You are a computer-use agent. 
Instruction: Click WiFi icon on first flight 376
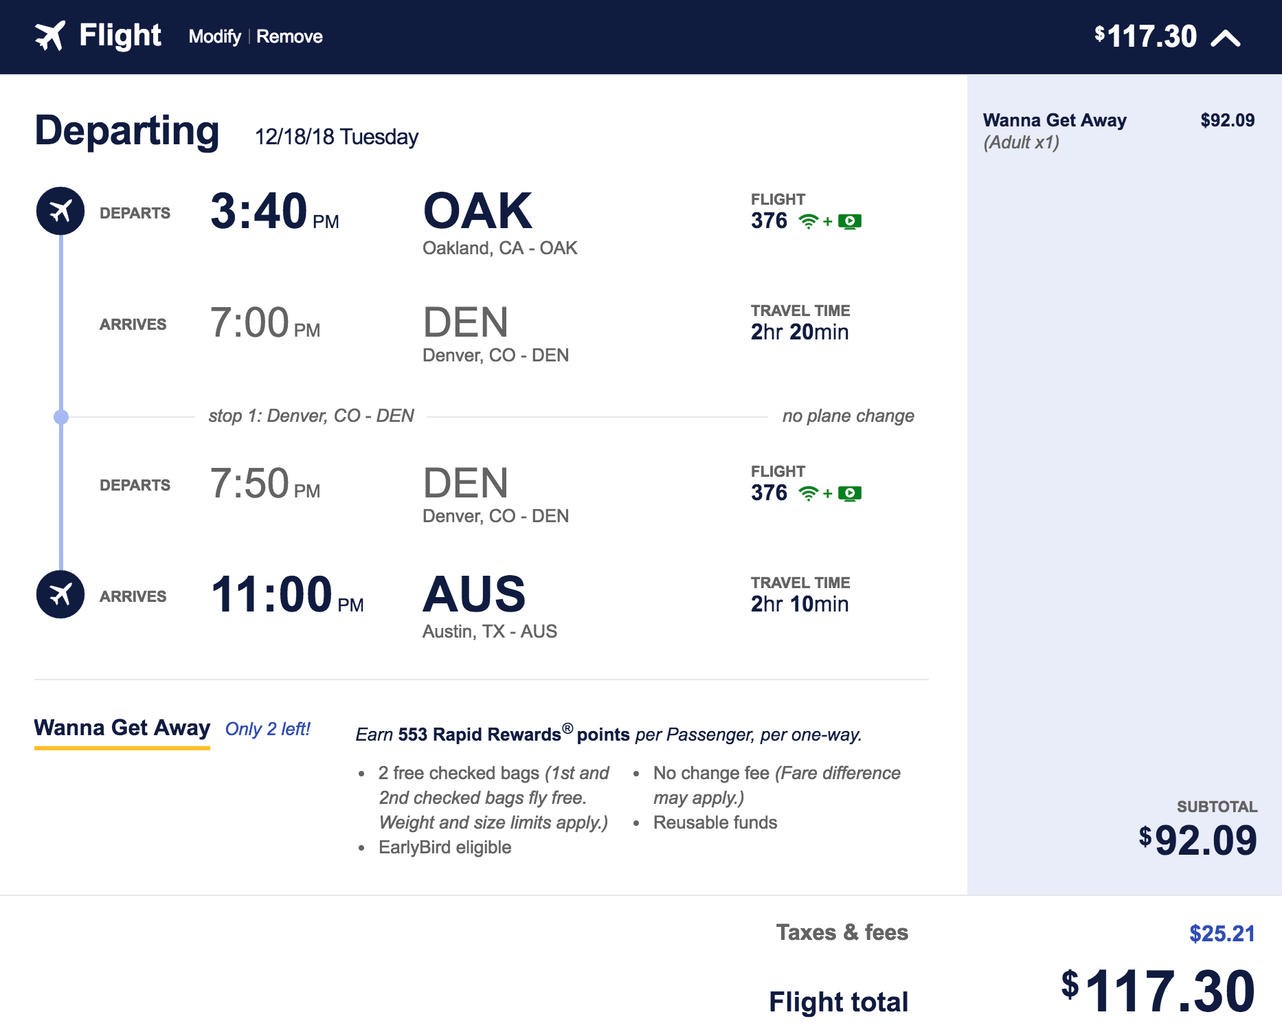pos(809,221)
